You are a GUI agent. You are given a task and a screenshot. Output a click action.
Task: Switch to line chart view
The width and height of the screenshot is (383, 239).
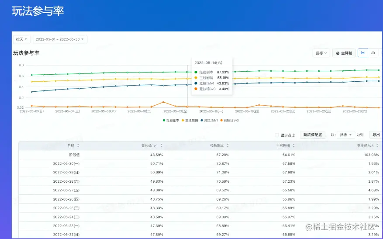pyautogui.click(x=363, y=53)
